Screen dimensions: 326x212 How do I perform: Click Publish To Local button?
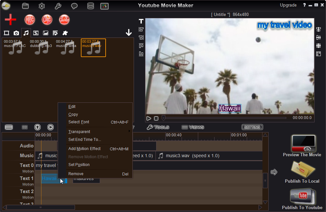click(x=303, y=173)
